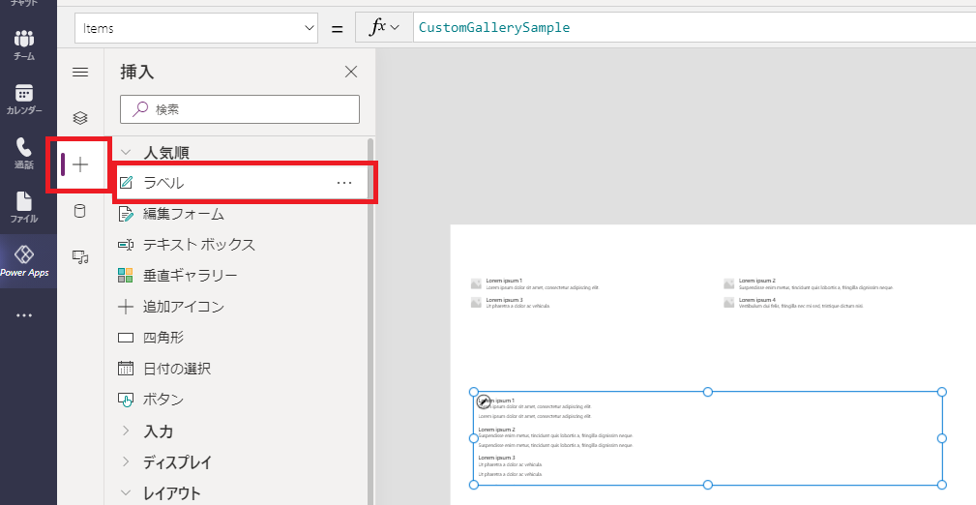The height and width of the screenshot is (505, 976).
Task: Open the Tree view layers icon
Action: tap(80, 118)
